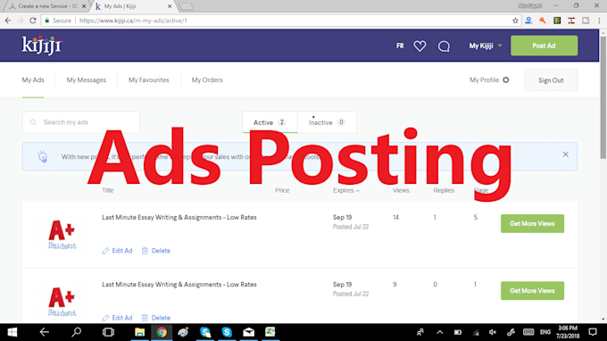Click the address bar URL
This screenshot has width=607, height=341.
pyautogui.click(x=133, y=21)
